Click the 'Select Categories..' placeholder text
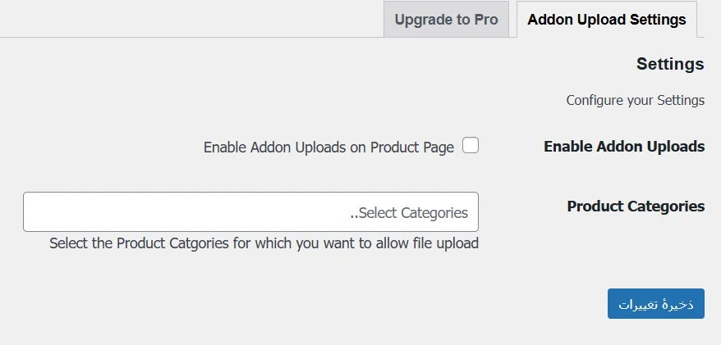The width and height of the screenshot is (721, 345). pyautogui.click(x=409, y=213)
